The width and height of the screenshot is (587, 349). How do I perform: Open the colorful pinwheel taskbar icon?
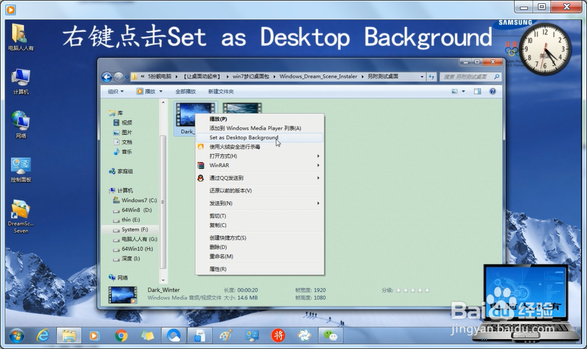coord(304,336)
